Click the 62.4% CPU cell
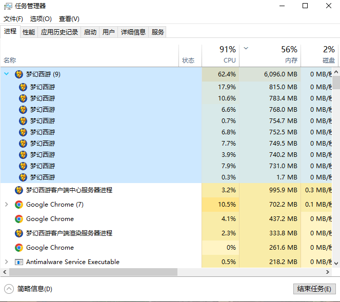This screenshot has height=302, width=340. pyautogui.click(x=221, y=74)
